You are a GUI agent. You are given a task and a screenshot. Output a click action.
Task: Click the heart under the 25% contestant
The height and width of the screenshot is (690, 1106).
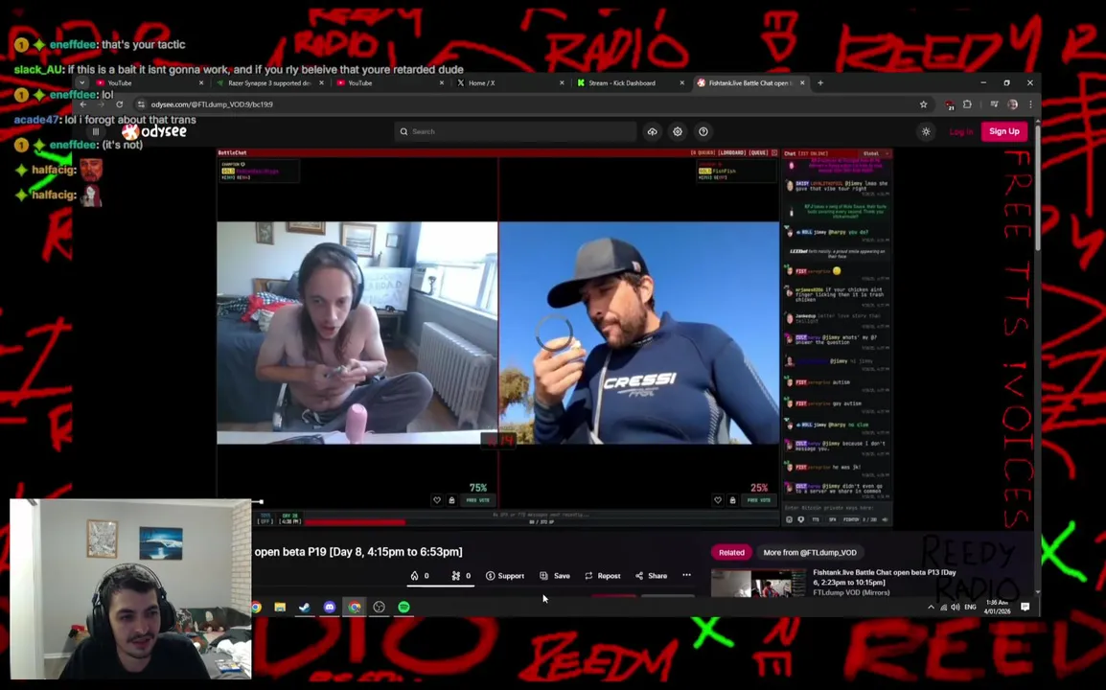coord(717,500)
